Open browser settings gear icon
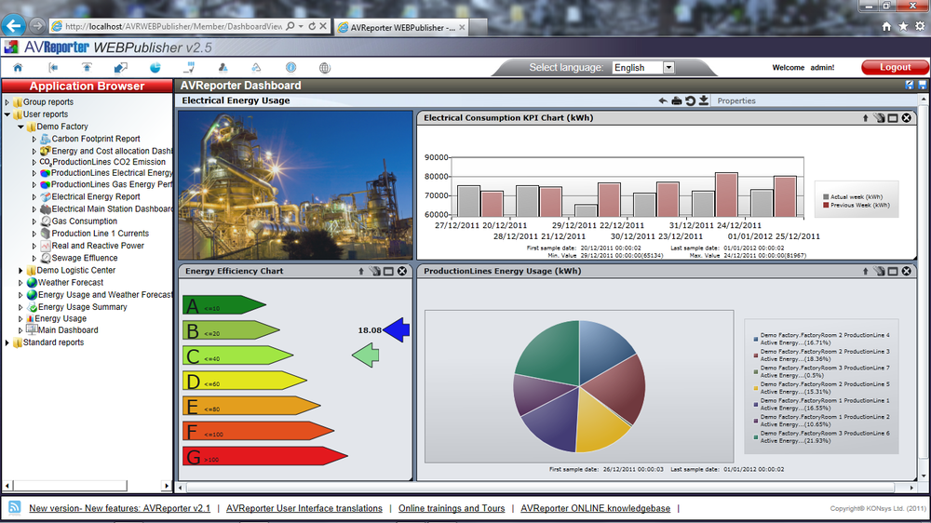The width and height of the screenshot is (931, 523). (x=920, y=26)
